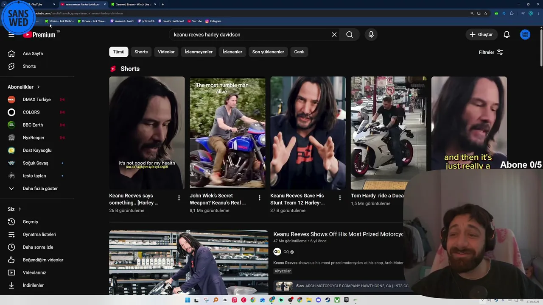
Task: Open more options for 'Keanu Reeves Gave His Stunt Team' short
Action: tap(340, 198)
